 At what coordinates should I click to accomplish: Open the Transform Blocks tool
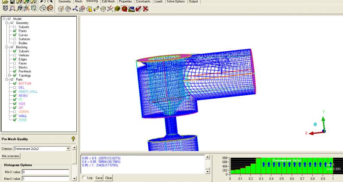coord(103,9)
